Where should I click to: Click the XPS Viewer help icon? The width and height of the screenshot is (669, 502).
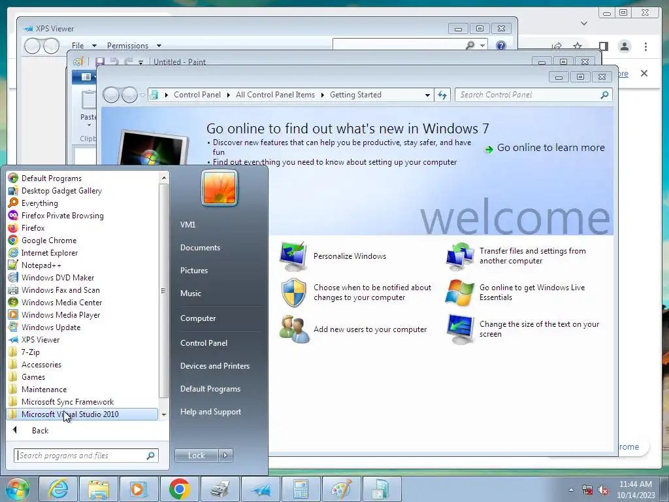501,45
